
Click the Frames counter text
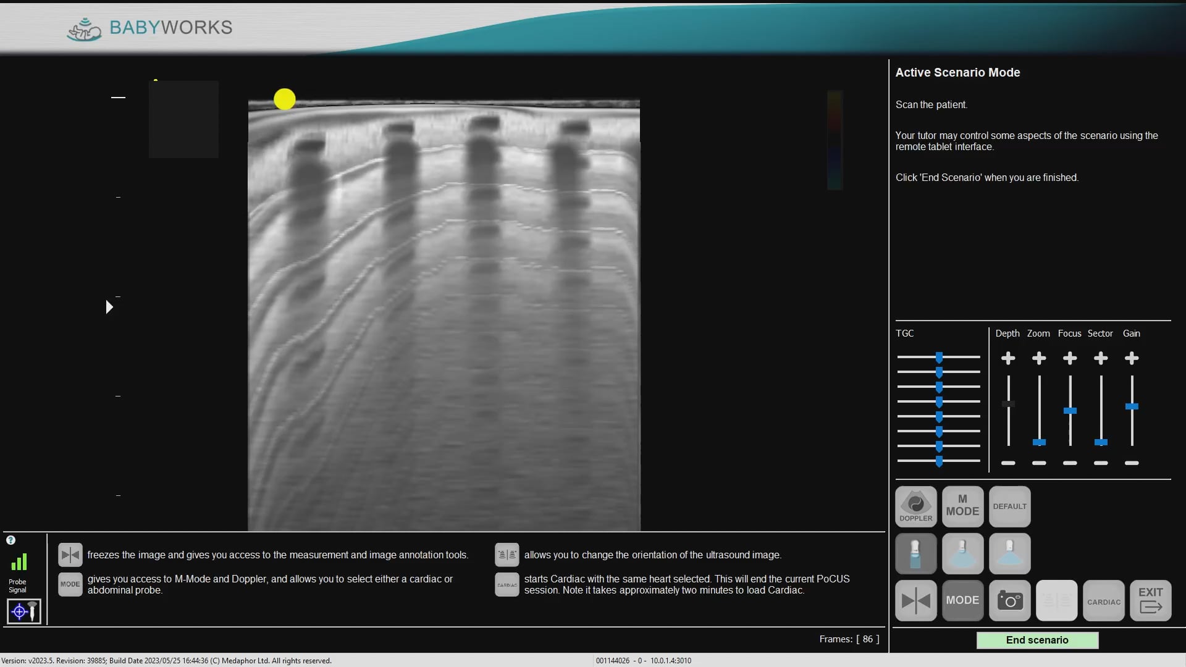click(849, 639)
